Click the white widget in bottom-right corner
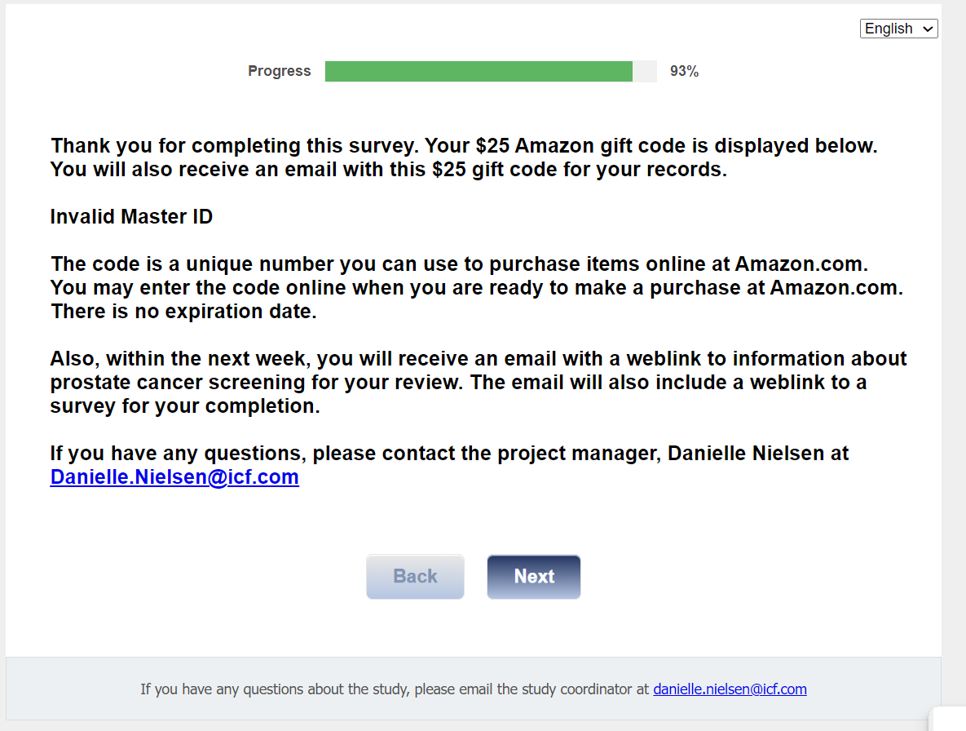The image size is (966, 731). pos(948,719)
